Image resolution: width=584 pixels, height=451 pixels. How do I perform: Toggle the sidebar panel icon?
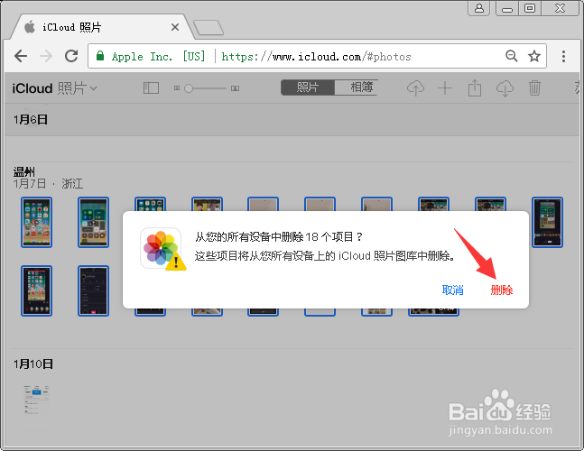[x=151, y=88]
